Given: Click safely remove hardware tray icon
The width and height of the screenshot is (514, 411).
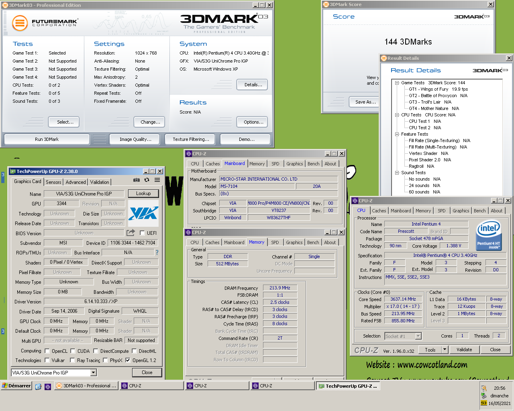Looking at the screenshot, I should pos(484,396).
